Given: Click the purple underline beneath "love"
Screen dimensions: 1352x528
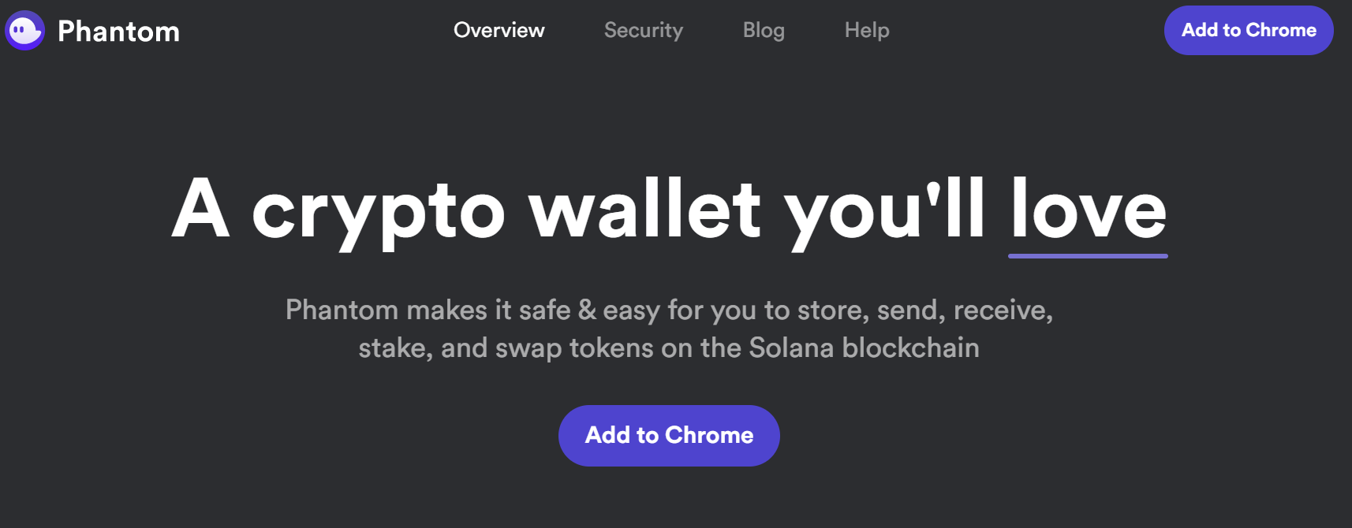Looking at the screenshot, I should pos(1088,255).
